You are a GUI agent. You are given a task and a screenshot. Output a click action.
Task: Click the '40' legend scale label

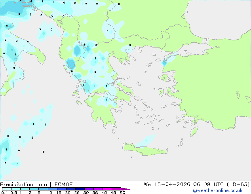[x=104, y=192]
